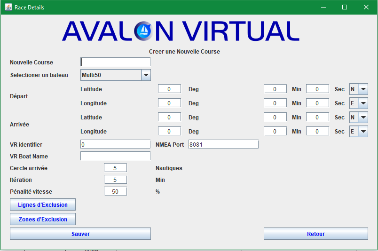Click the Java icon in title bar
The image size is (378, 251).
coord(8,7)
